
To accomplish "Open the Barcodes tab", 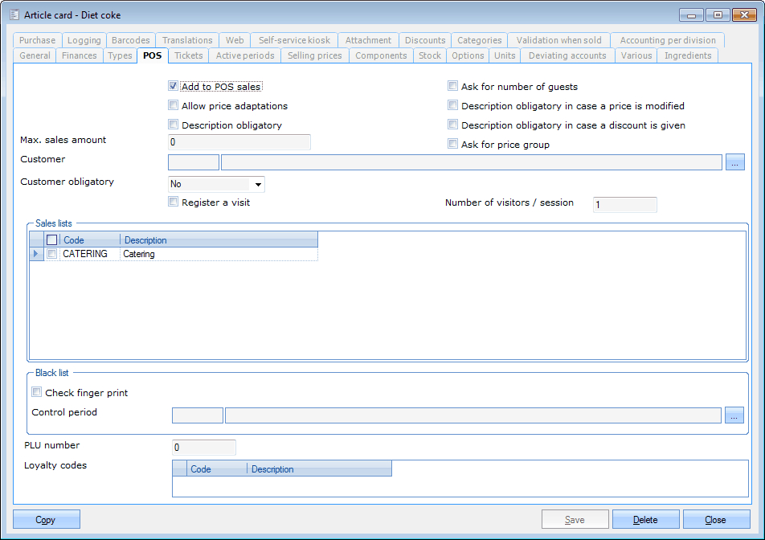I will click(130, 40).
